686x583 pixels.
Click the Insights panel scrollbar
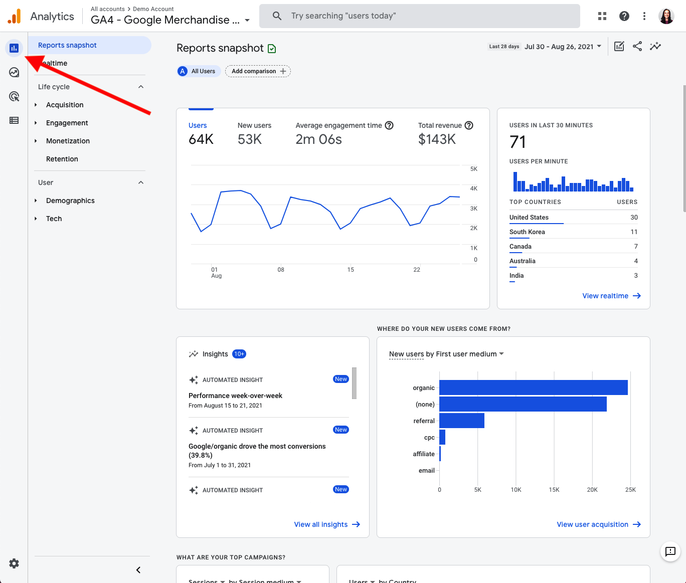coord(354,383)
